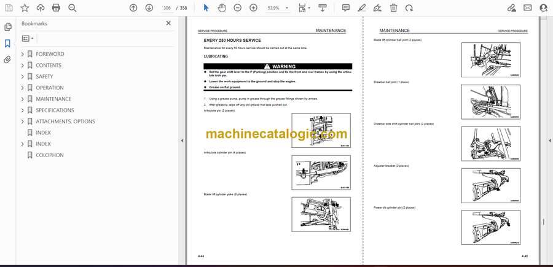Bookmark the file with the star icon
Screen dimensions: 553x267
coord(25,8)
